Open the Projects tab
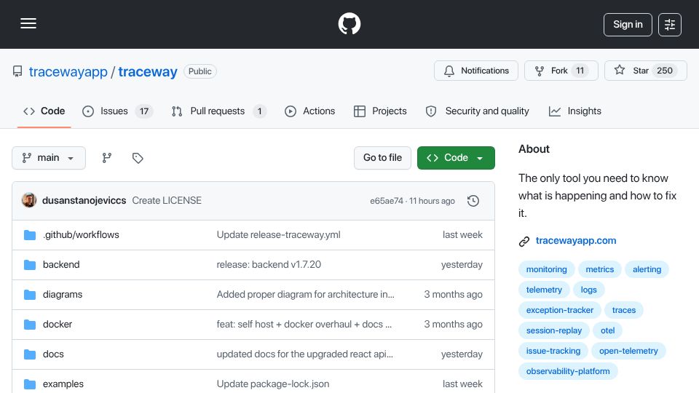The width and height of the screenshot is (699, 393). click(x=380, y=111)
